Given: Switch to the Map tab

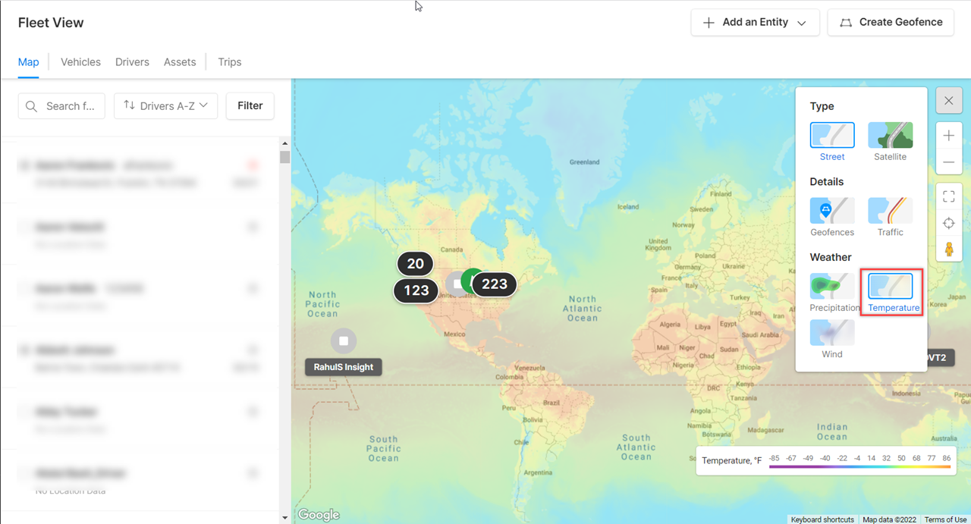Looking at the screenshot, I should [29, 62].
